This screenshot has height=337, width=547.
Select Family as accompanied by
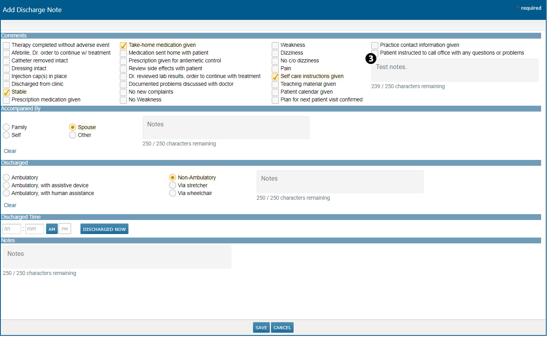coord(6,127)
